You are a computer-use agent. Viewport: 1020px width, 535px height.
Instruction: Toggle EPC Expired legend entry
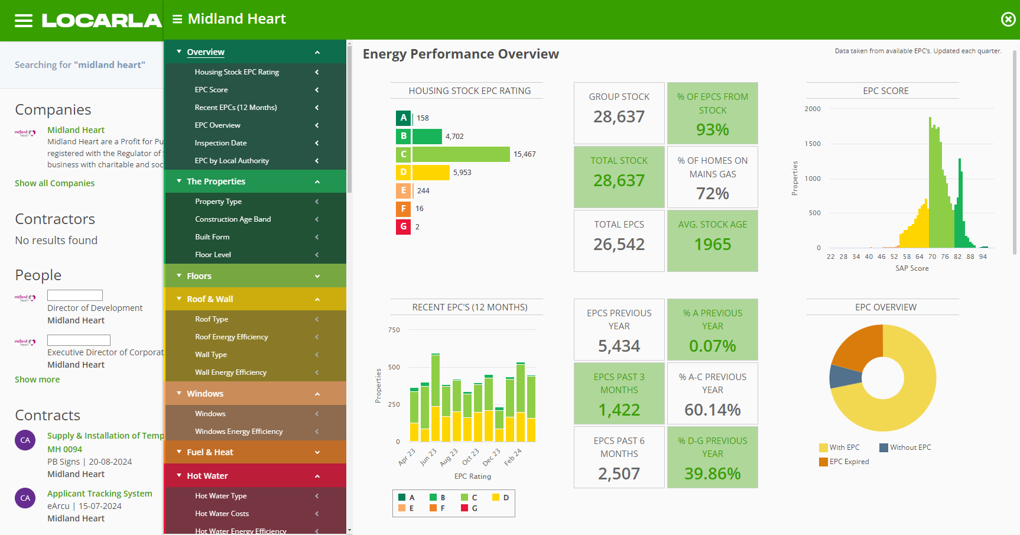[844, 462]
